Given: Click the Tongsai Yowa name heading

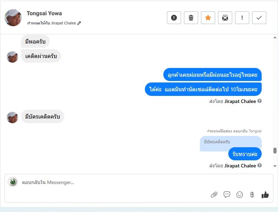Looking at the screenshot, I should point(44,13).
